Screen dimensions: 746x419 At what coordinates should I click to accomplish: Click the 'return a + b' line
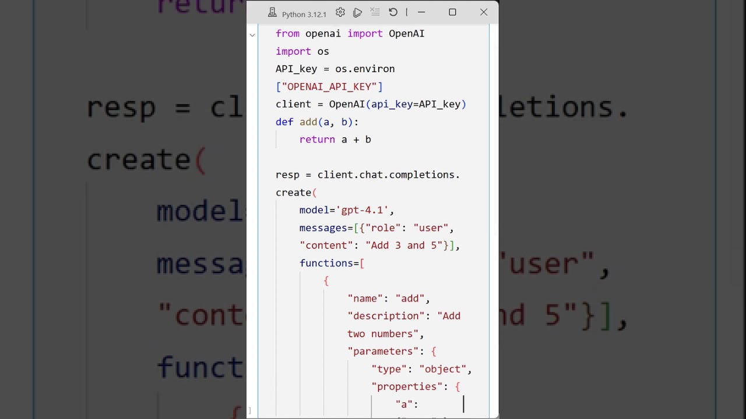coord(335,140)
